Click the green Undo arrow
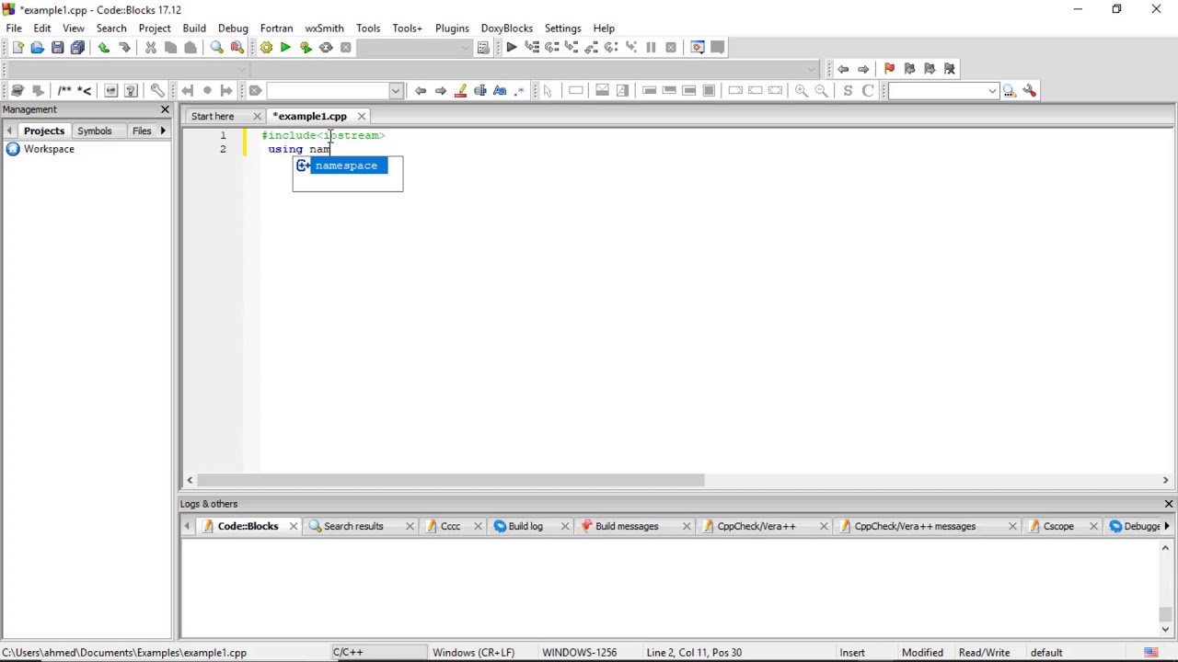The width and height of the screenshot is (1178, 662). tap(103, 48)
